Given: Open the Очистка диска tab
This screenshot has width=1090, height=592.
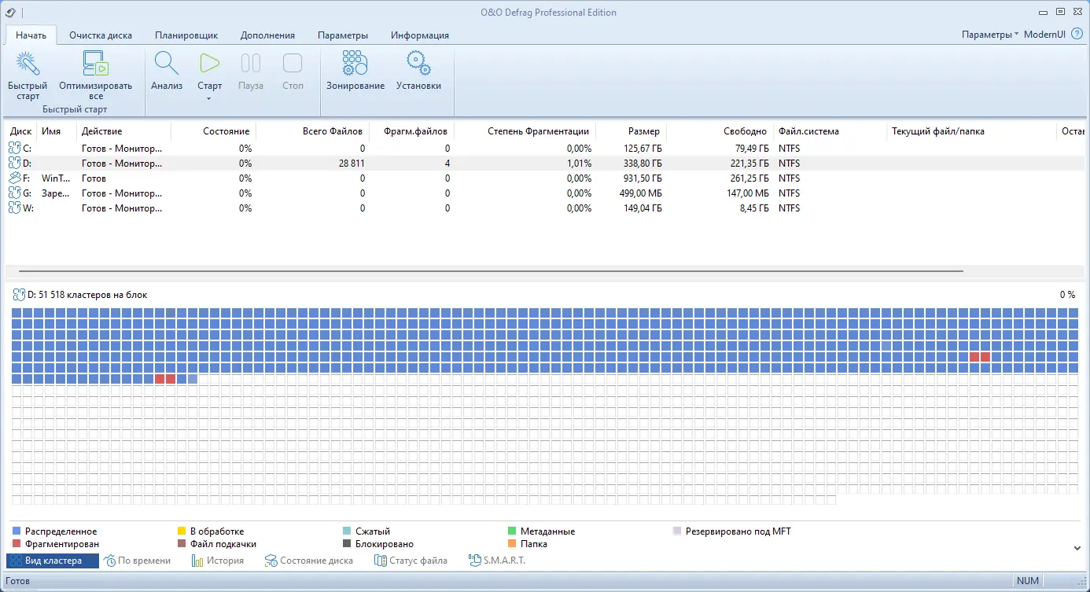Looking at the screenshot, I should 101,35.
